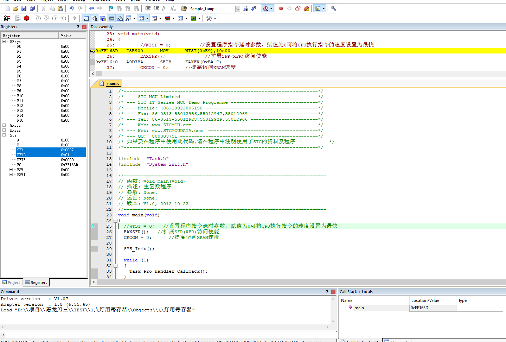The image size is (506, 342).
Task: Click the editor horizontal scrollbar left arrow
Action: (94, 282)
